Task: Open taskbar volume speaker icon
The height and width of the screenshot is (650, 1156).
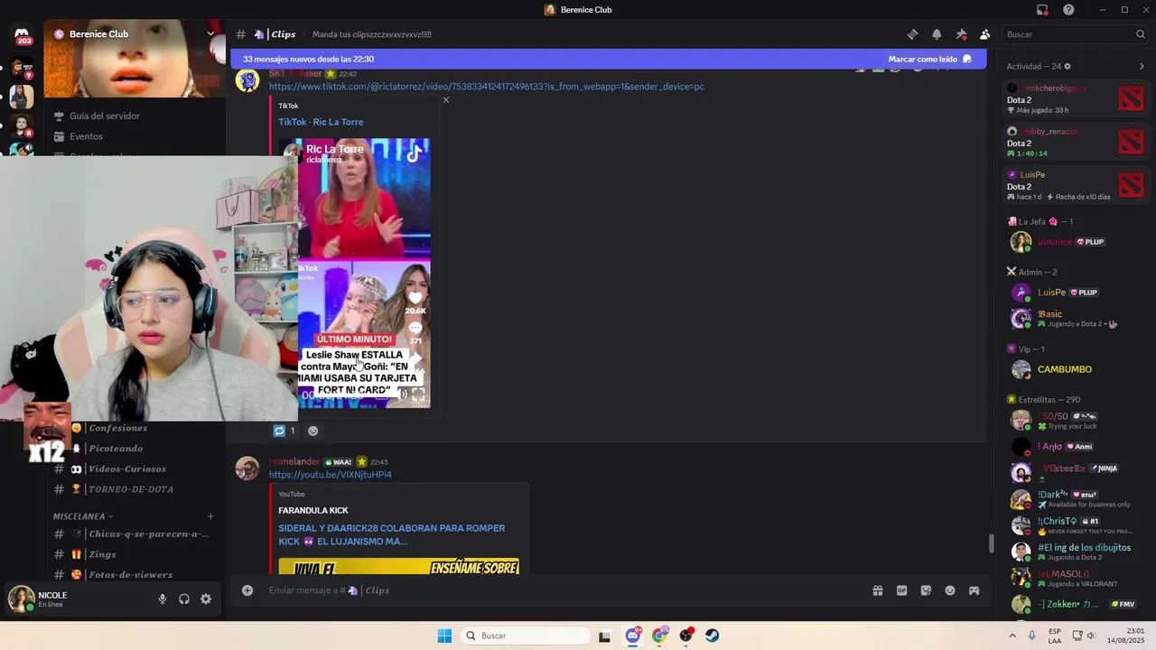Action: (1090, 636)
